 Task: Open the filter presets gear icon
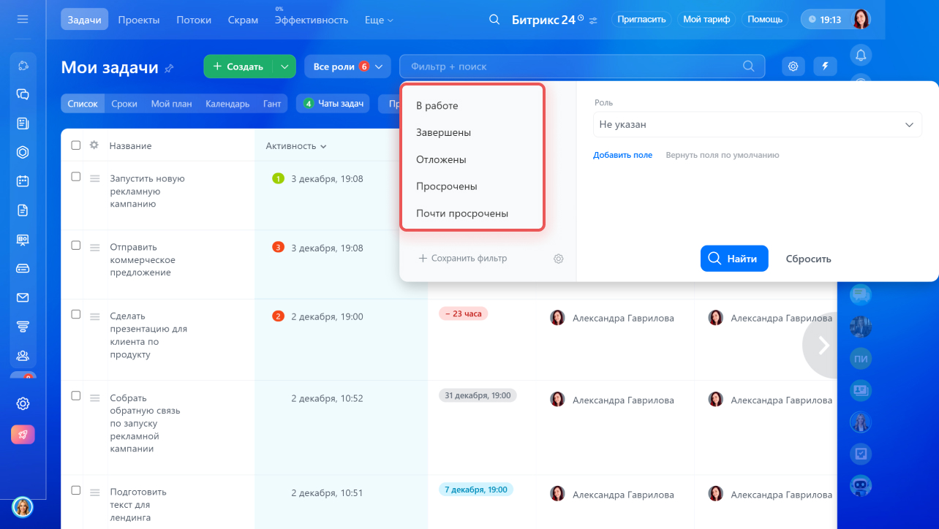[559, 259]
